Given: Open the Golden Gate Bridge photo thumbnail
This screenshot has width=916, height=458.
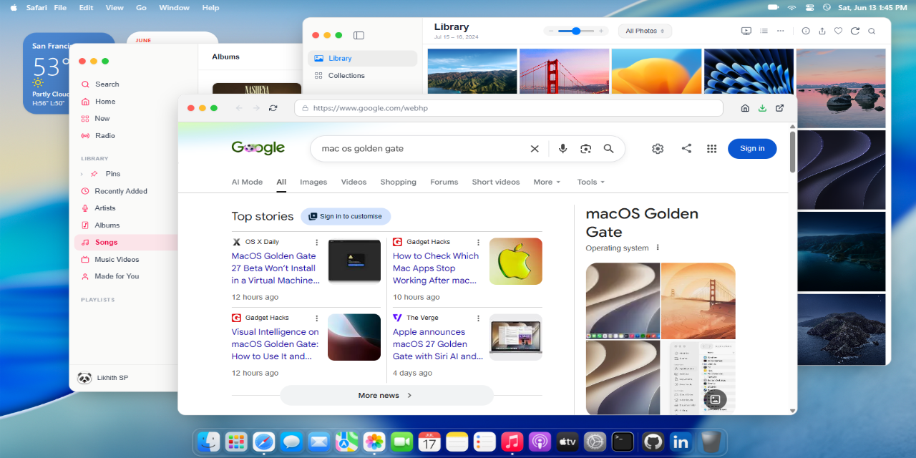Looking at the screenshot, I should click(564, 72).
